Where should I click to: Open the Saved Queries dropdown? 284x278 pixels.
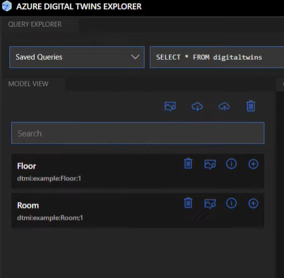pos(77,57)
